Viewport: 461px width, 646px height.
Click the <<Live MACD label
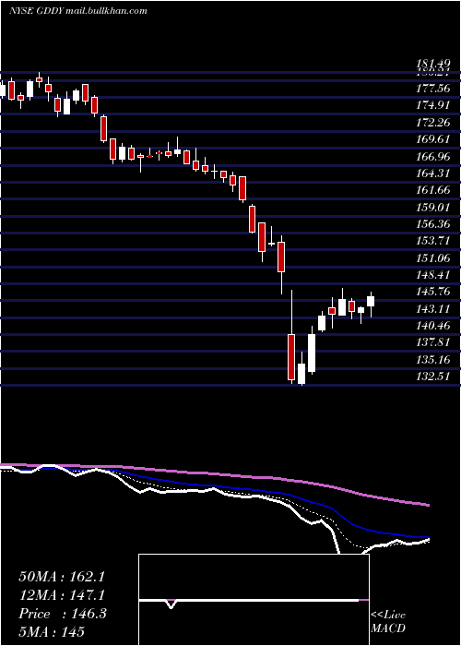pos(388,621)
